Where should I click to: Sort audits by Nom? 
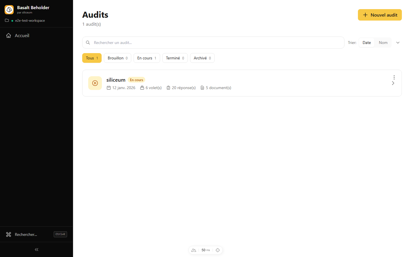[x=383, y=43]
